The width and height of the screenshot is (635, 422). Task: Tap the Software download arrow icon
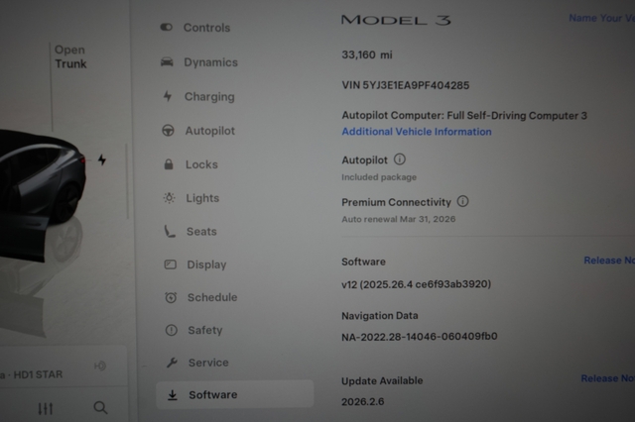pyautogui.click(x=173, y=395)
